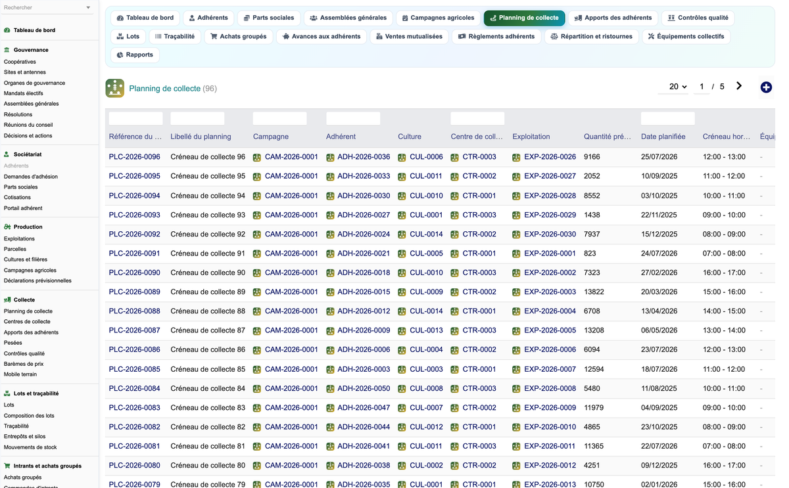Screen dimensions: 789x488
Task: Open Coopératives in the sidebar
Action: coord(20,62)
